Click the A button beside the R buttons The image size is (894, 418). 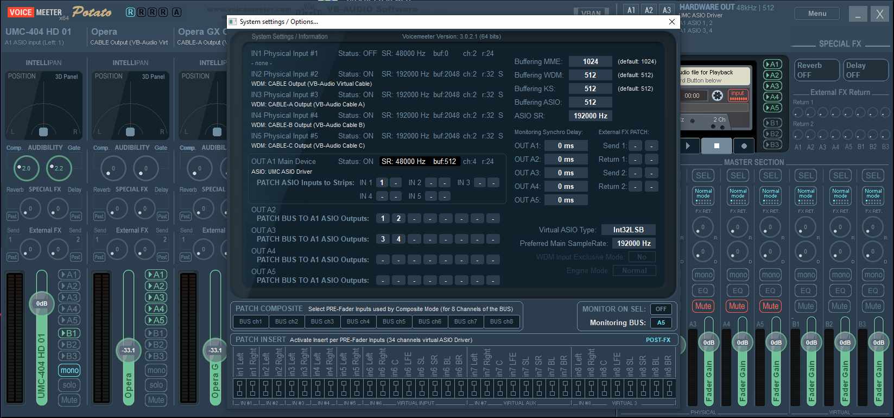(176, 12)
